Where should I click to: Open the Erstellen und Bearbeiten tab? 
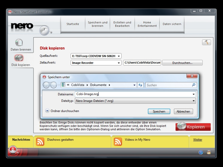122,24
